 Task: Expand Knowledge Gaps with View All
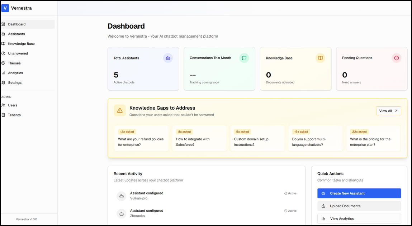click(388, 111)
